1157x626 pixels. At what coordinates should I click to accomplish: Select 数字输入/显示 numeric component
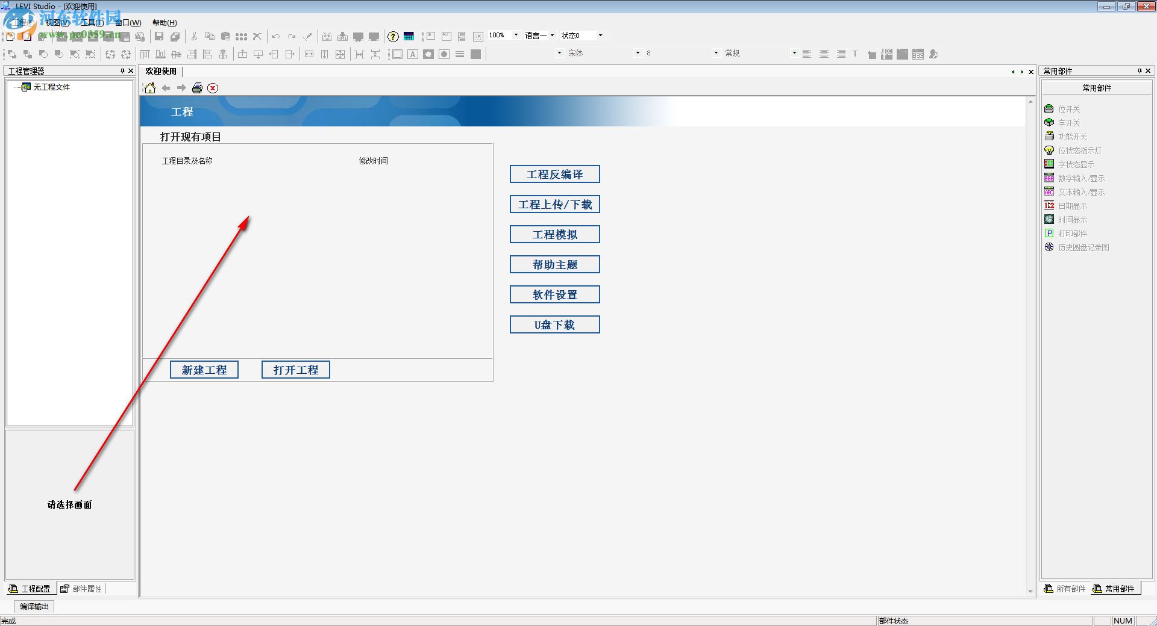pyautogui.click(x=1074, y=178)
